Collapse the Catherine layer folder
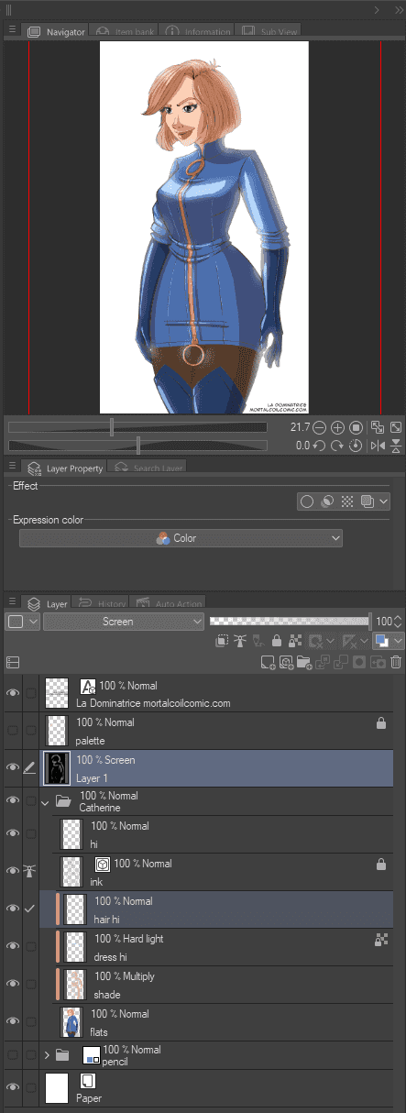 point(45,801)
